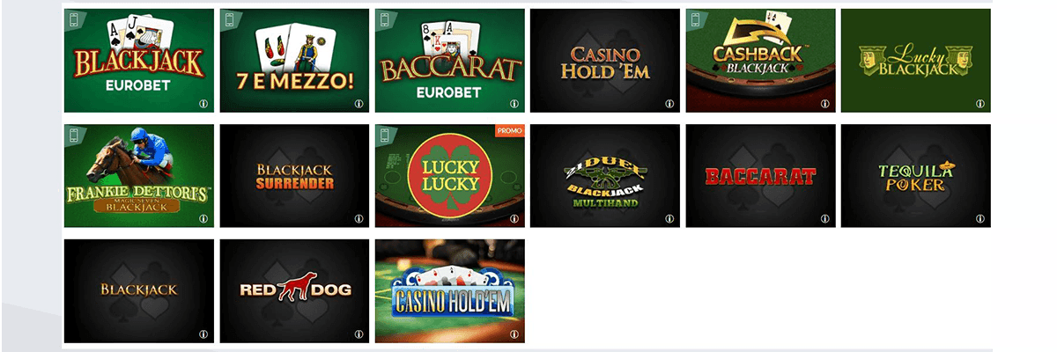Open Casino Hold'em with blue banner logo
The width and height of the screenshot is (1057, 352).
tap(450, 291)
